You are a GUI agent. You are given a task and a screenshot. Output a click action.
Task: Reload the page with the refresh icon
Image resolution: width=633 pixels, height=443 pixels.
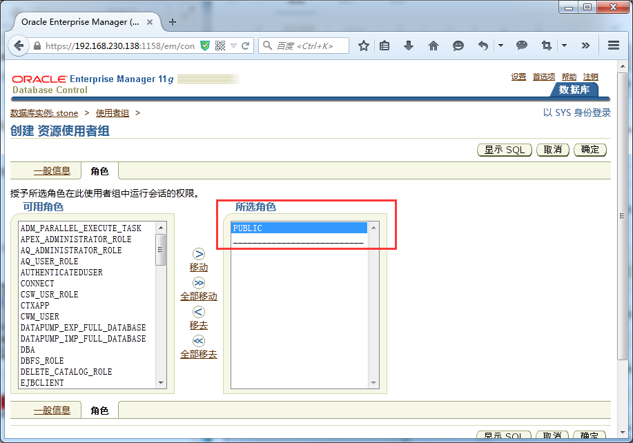(245, 46)
